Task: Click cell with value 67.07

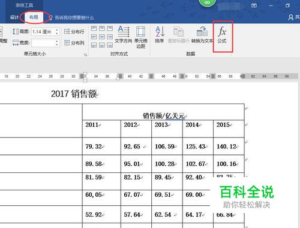Action: [136, 197]
